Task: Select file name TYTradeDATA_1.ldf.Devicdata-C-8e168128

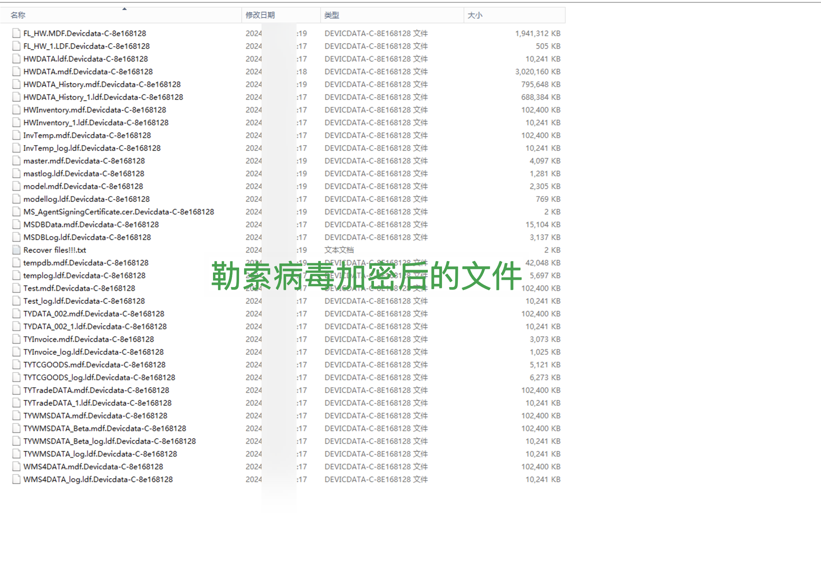Action: (98, 403)
